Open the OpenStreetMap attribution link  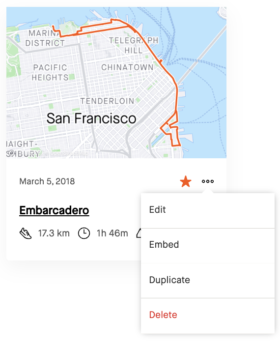[69, 153]
